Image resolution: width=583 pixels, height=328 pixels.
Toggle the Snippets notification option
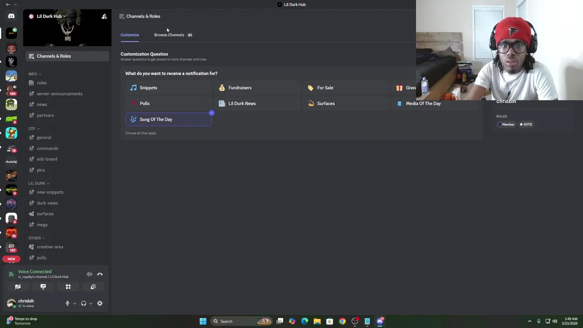click(169, 87)
